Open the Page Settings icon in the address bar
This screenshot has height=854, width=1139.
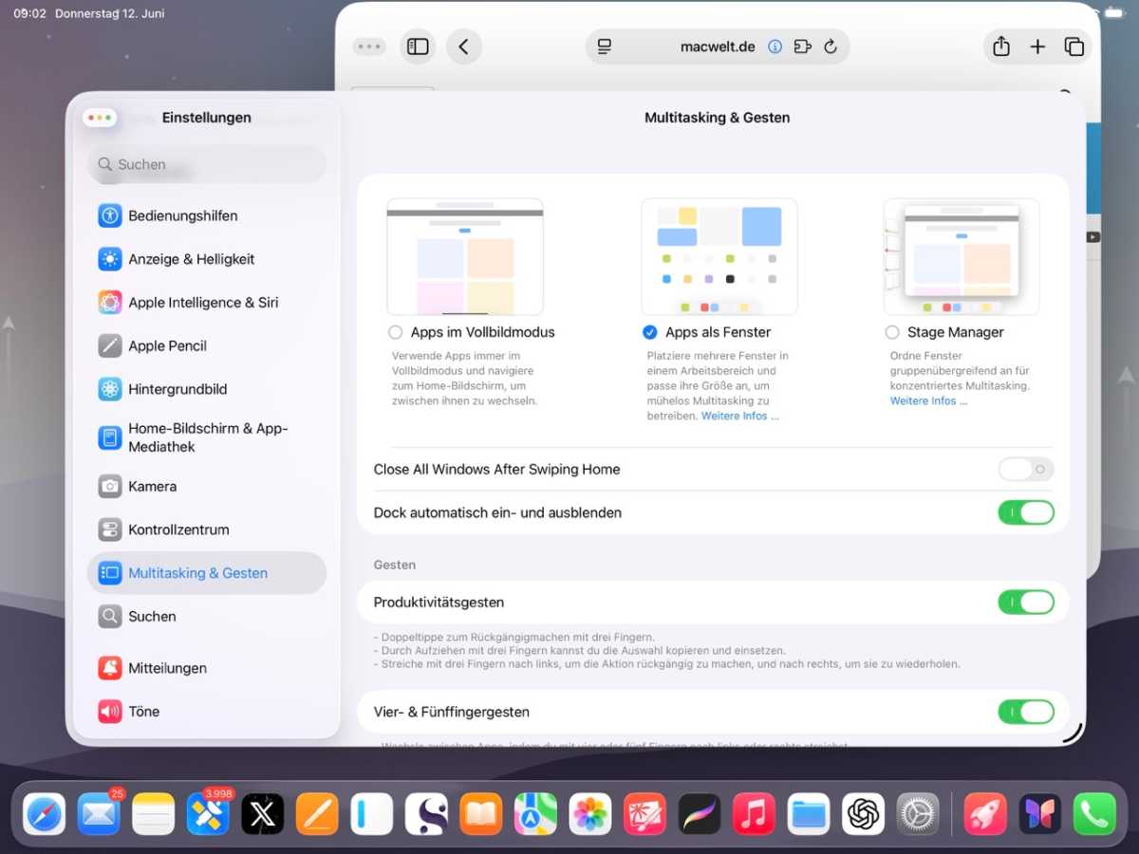coord(605,46)
